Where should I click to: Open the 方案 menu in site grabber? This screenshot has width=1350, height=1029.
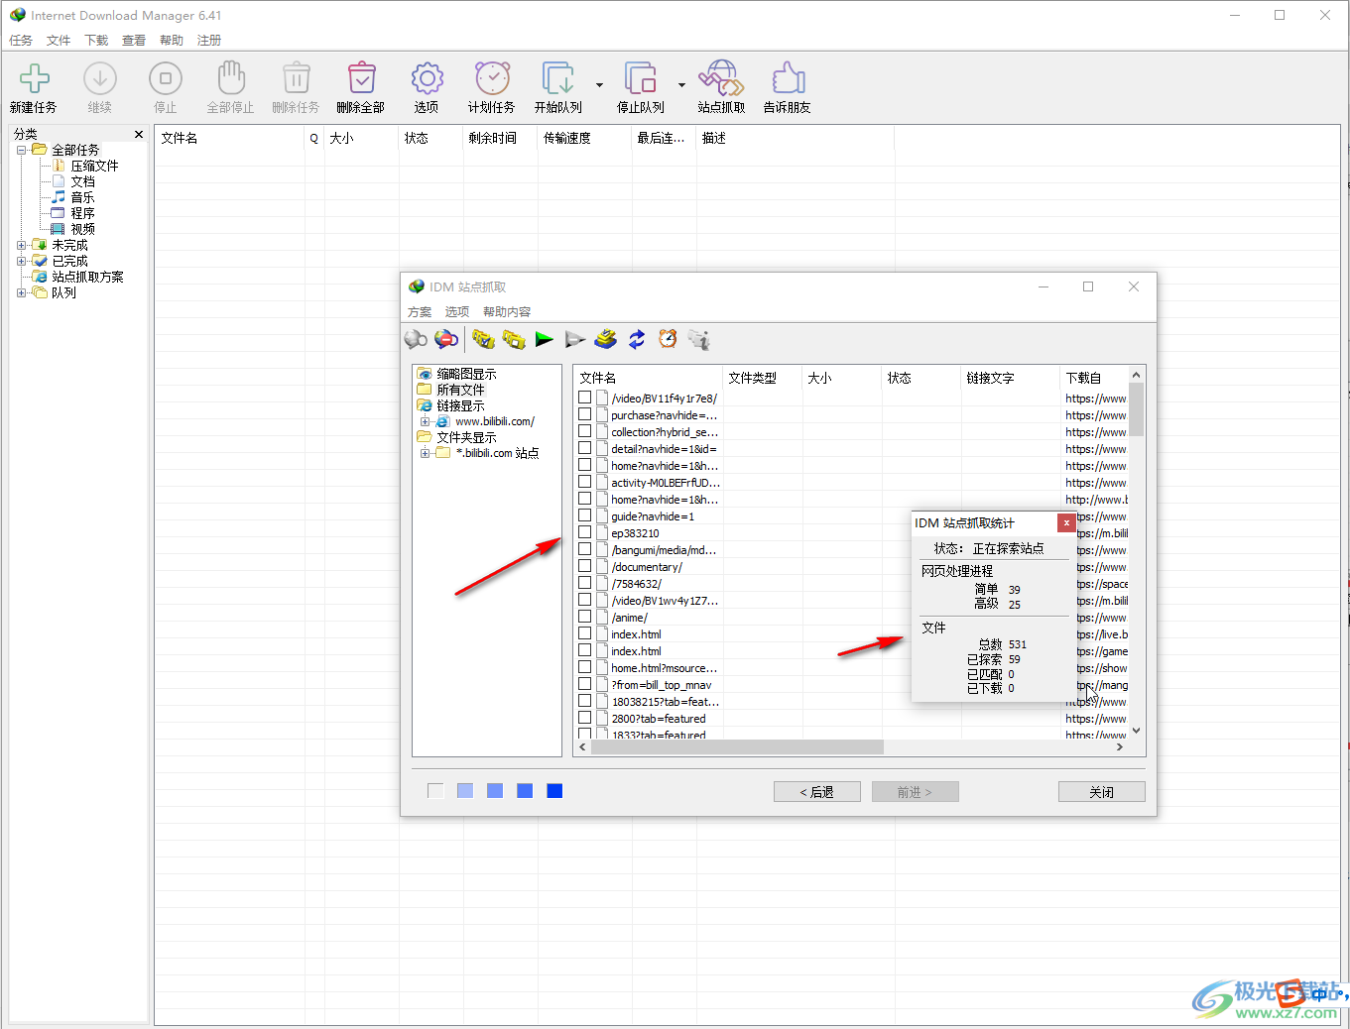pos(420,311)
